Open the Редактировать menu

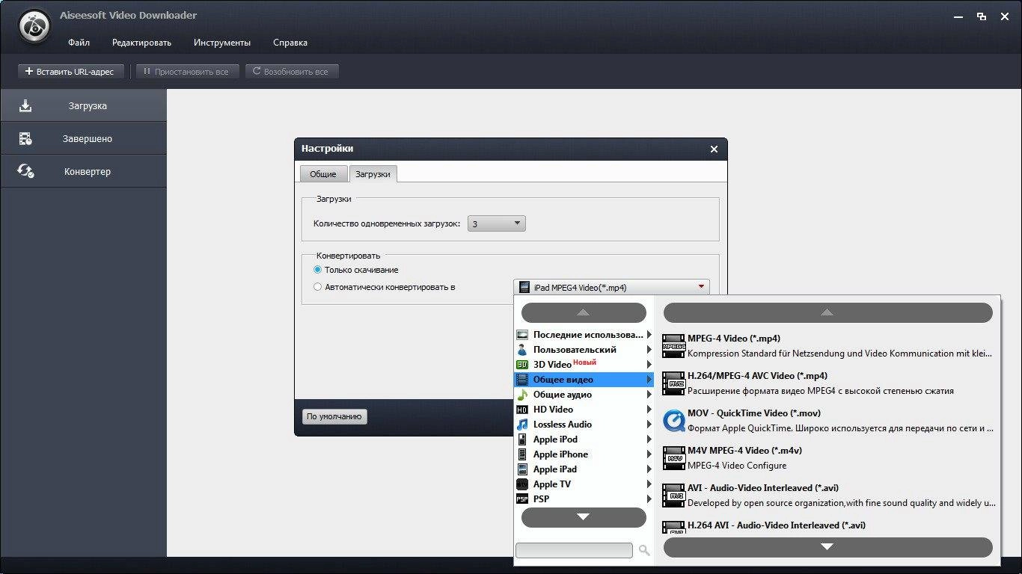click(x=141, y=43)
